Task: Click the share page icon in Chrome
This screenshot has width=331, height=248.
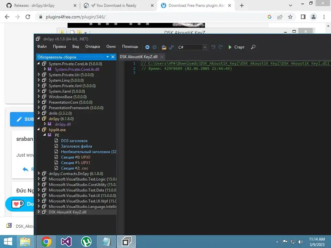Action: click(280, 17)
